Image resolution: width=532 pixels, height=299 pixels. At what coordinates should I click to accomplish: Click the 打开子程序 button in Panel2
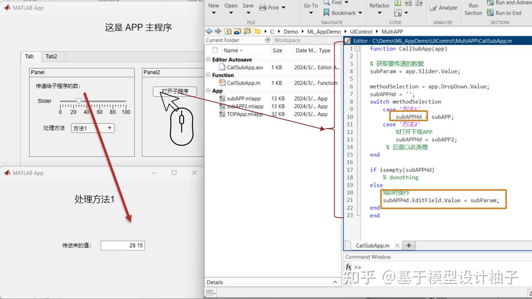[x=175, y=91]
